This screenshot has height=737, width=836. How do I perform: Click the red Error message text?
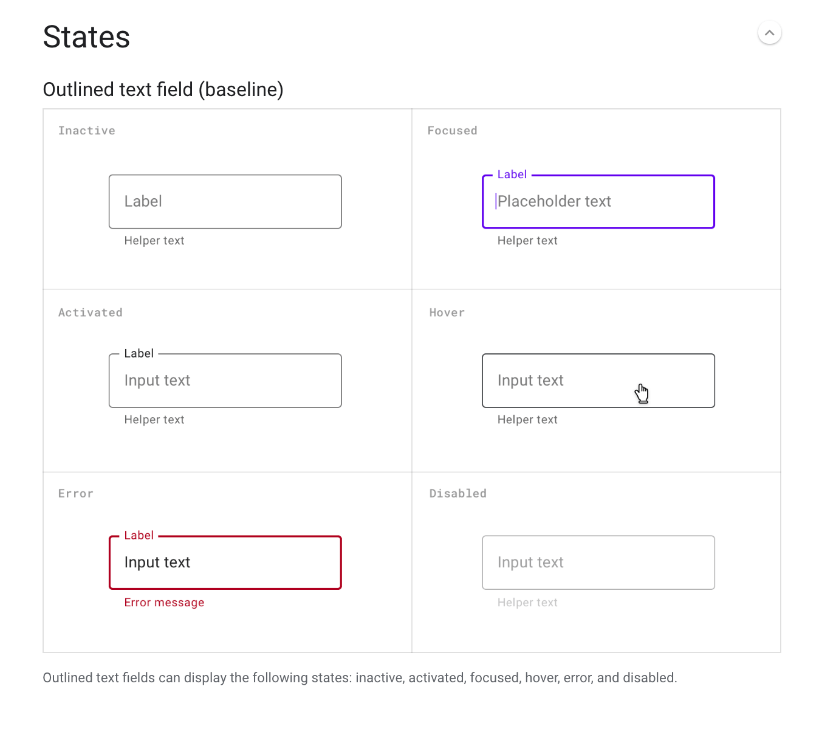(164, 603)
